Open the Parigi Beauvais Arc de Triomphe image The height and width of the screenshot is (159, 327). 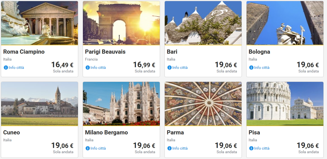121,23
